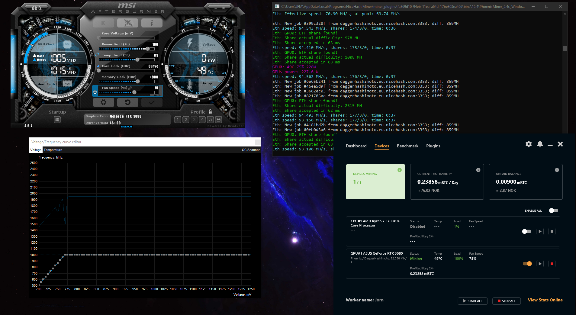Switch to Temperature tab in curve editor

pyautogui.click(x=53, y=150)
